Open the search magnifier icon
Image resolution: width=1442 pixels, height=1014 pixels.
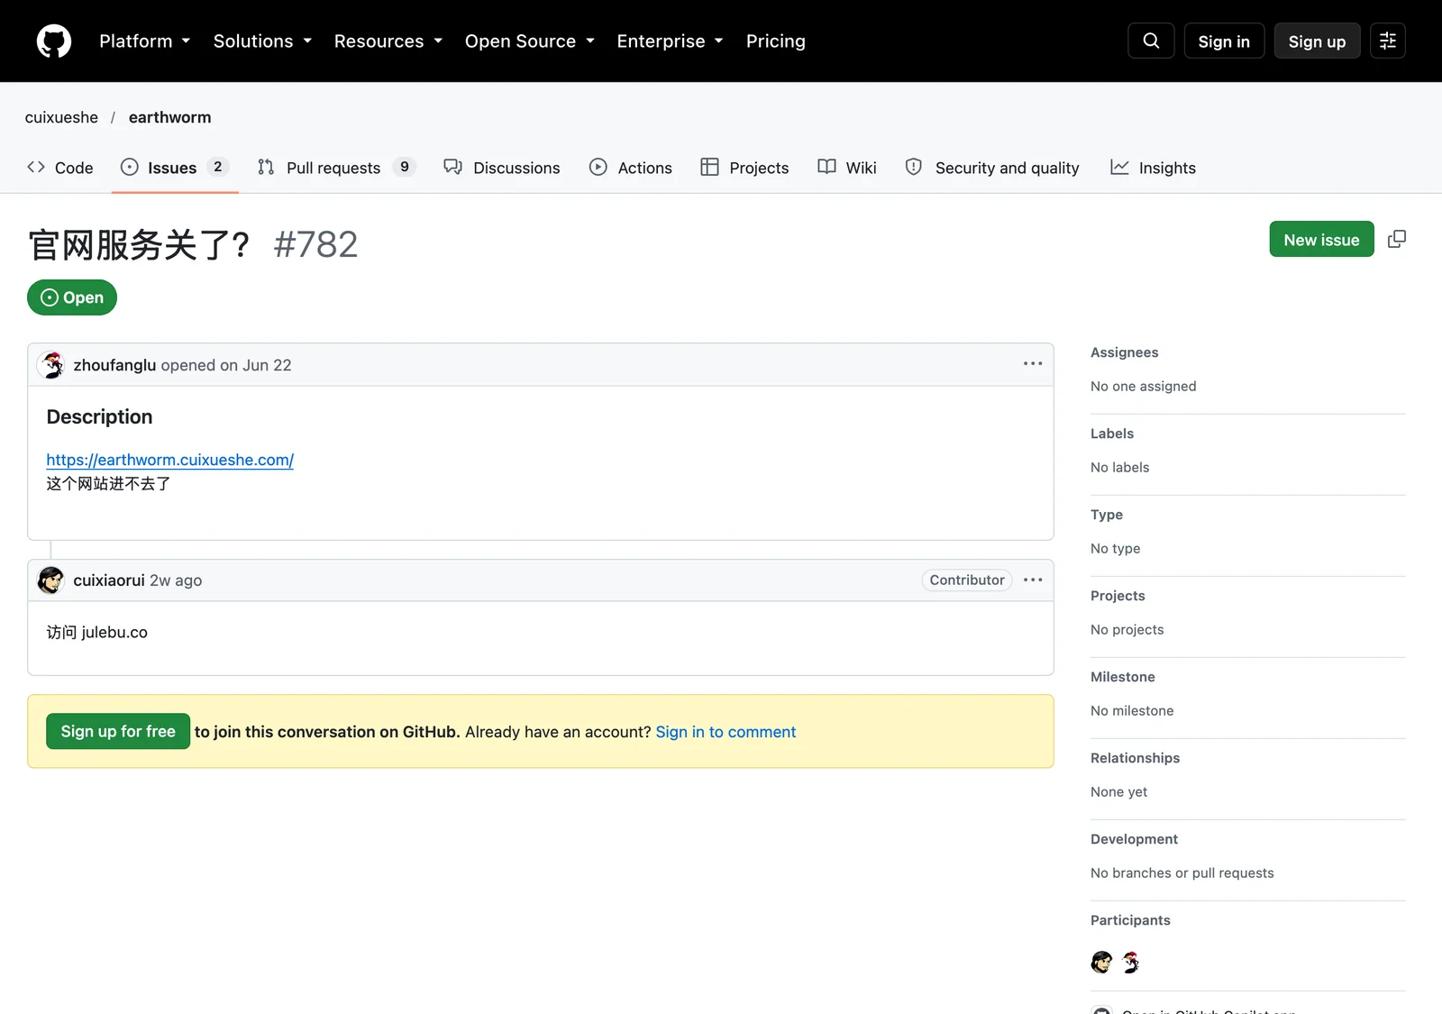[1151, 41]
